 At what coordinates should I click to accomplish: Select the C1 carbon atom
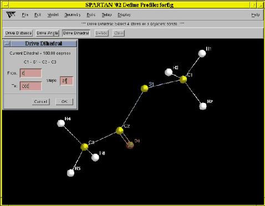(x=183, y=79)
